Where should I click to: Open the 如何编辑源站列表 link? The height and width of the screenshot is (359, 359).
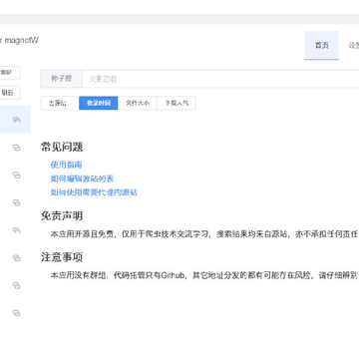[82, 179]
